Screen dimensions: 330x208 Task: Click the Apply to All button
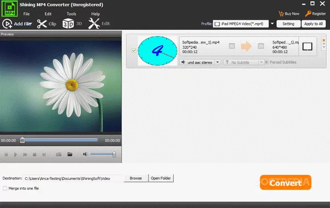tap(313, 24)
